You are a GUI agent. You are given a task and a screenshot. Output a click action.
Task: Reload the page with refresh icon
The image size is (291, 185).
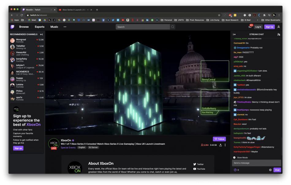(22, 15)
